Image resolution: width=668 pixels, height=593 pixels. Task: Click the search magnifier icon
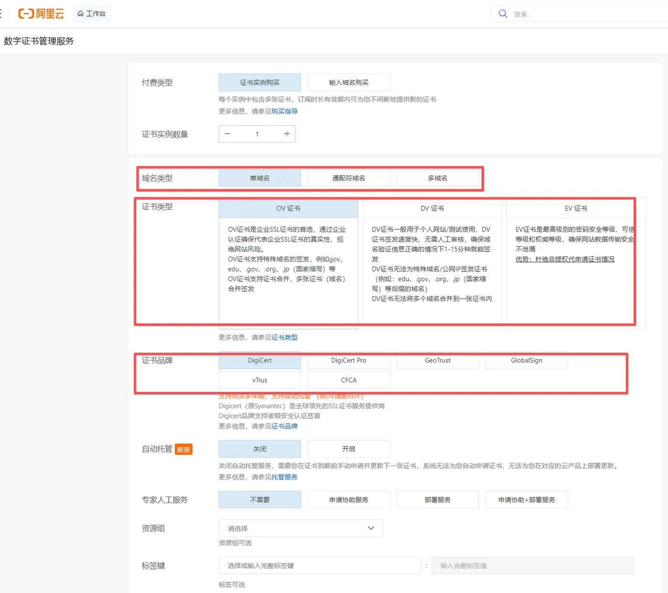503,14
